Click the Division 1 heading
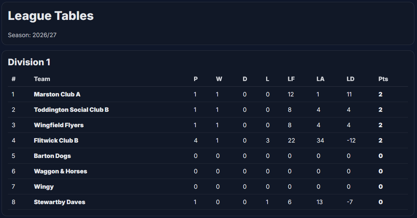The width and height of the screenshot is (417, 218). click(x=30, y=62)
